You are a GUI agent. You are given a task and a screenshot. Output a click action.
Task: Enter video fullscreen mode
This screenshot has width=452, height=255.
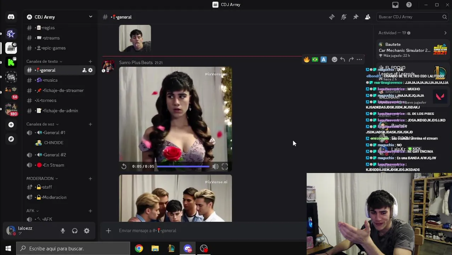225,166
